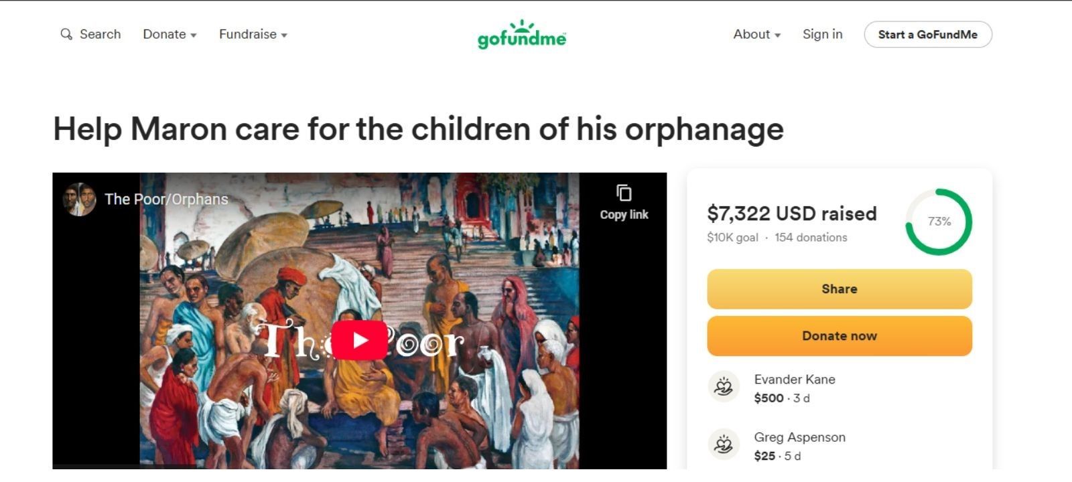Click the 73% progress circle
1072x482 pixels.
[x=939, y=222]
